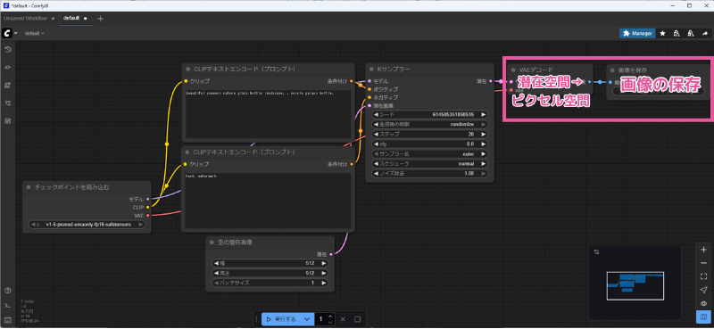Click the 実行する run button
Image resolution: width=714 pixels, height=329 pixels.
click(x=281, y=319)
